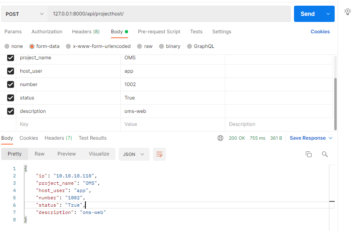Uncheck the description row checkbox
Screen dimensions: 355x231
11,111
